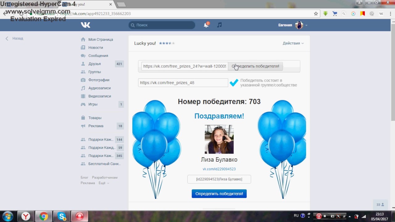Open the yellow-red bookmark extension
Image resolution: width=395 pixels, height=222 pixels.
point(363,14)
